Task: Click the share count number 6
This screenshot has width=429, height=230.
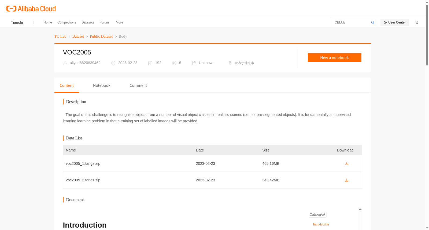Action: click(180, 63)
